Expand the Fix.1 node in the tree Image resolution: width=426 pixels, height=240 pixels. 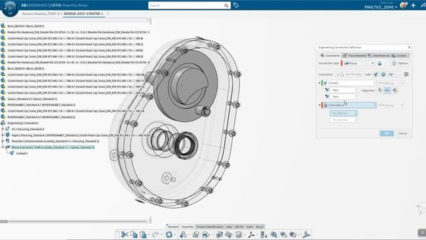pos(3,129)
